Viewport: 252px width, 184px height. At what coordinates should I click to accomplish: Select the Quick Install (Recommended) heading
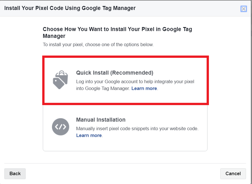pyautogui.click(x=115, y=73)
